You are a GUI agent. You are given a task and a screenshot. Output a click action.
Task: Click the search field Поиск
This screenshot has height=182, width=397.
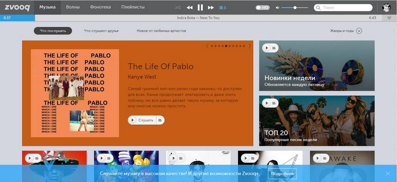346,8
